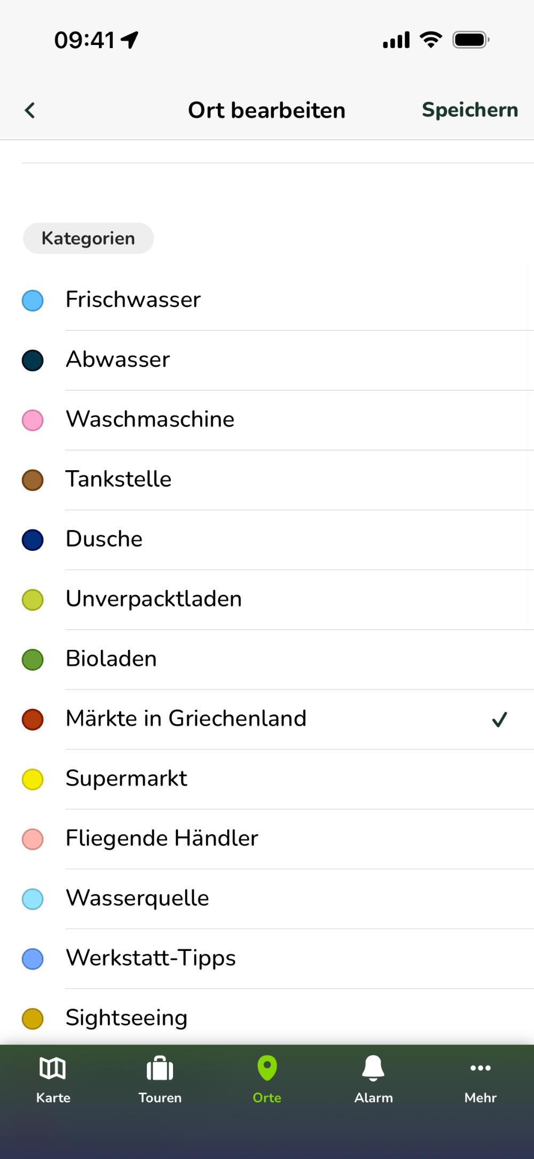The width and height of the screenshot is (534, 1159).
Task: Open the Alarm bell tab
Action: point(373,1078)
